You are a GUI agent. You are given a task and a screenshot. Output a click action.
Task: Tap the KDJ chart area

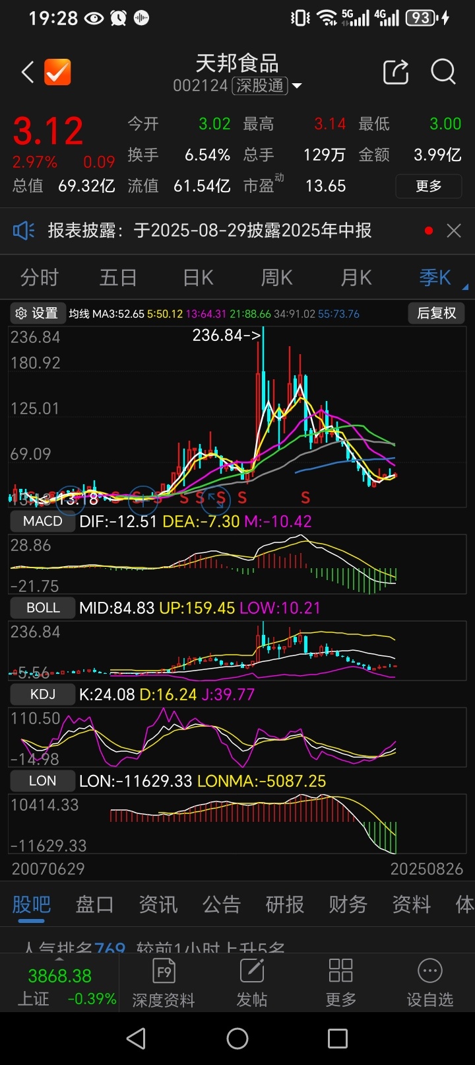[x=237, y=738]
